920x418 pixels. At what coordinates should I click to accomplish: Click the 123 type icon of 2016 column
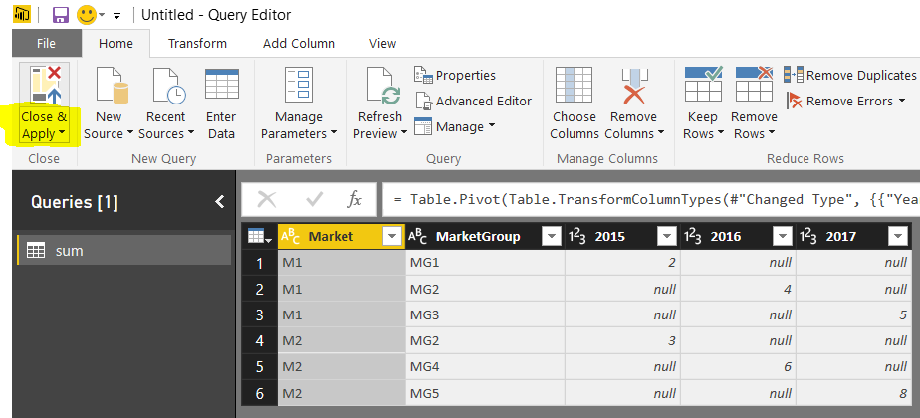(693, 236)
